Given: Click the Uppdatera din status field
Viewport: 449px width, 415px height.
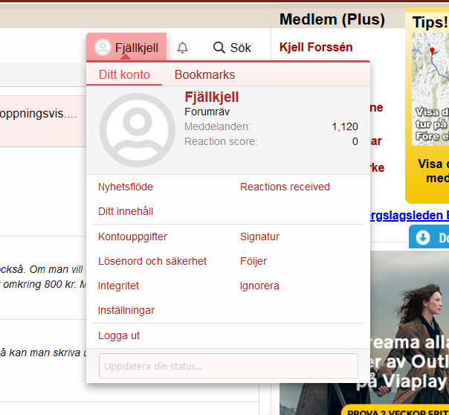Looking at the screenshot, I should 228,366.
